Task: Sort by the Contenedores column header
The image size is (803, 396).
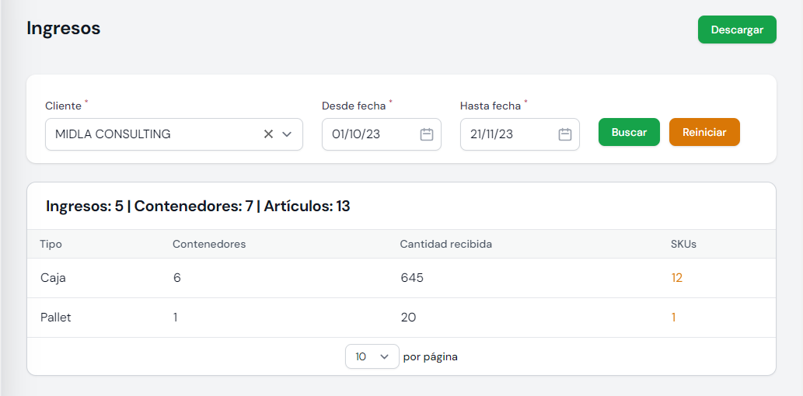Action: point(209,244)
